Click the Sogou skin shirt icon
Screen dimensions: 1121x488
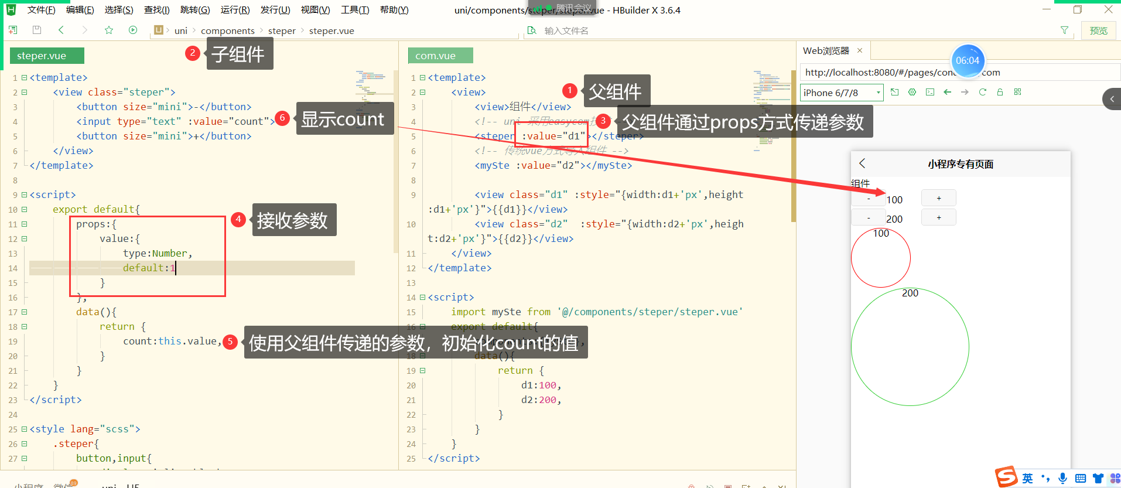pos(1098,478)
